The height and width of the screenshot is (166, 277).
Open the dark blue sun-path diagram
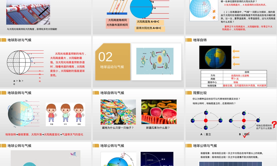[x=157, y=159]
